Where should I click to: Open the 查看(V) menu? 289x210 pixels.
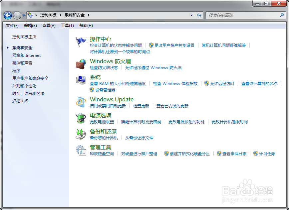coord(49,26)
